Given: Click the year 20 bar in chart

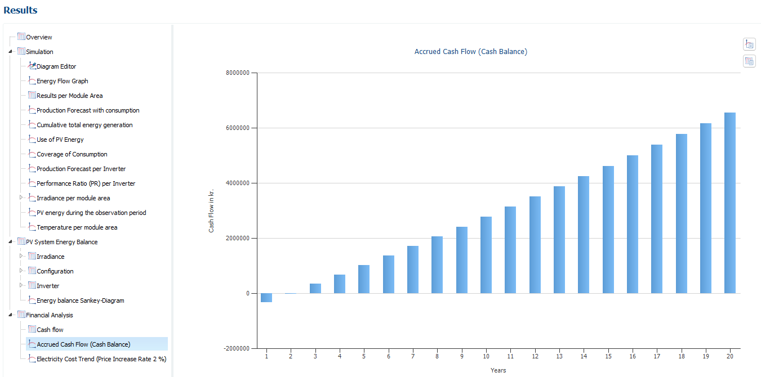Looking at the screenshot, I should (x=729, y=203).
